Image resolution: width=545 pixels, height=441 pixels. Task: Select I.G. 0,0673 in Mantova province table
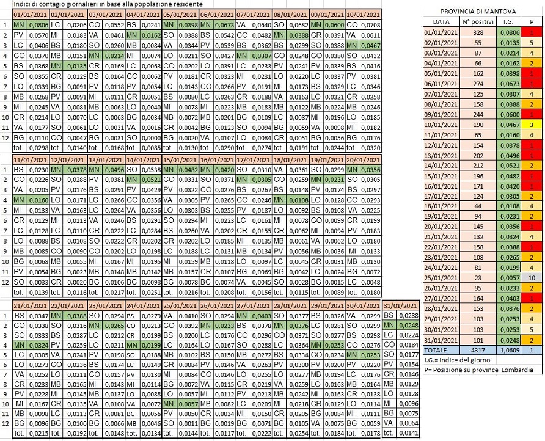[x=508, y=84]
